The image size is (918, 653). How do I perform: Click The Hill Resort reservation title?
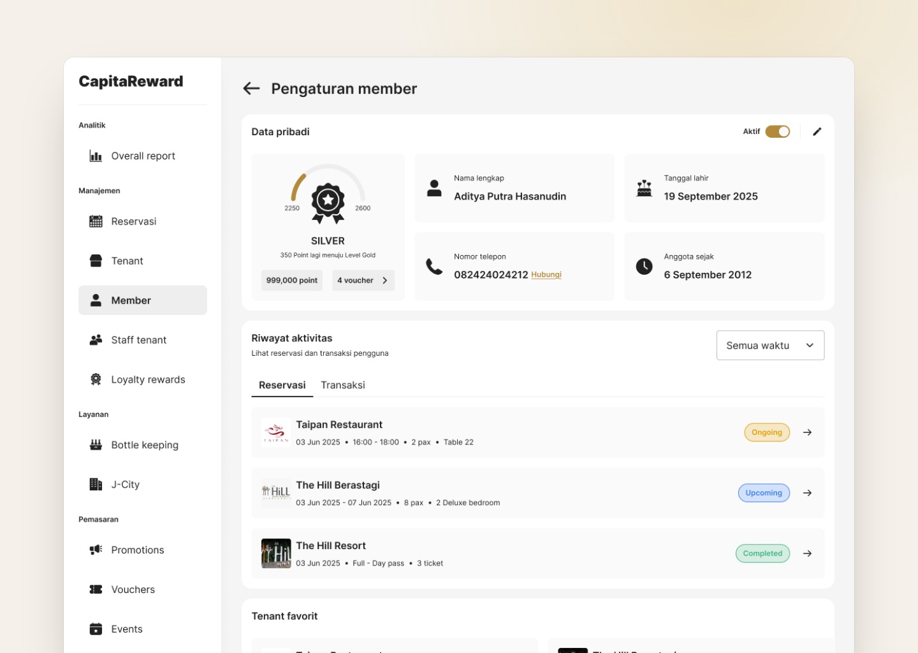click(x=331, y=546)
